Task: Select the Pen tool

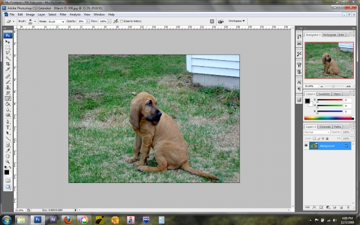Action: (x=8, y=122)
